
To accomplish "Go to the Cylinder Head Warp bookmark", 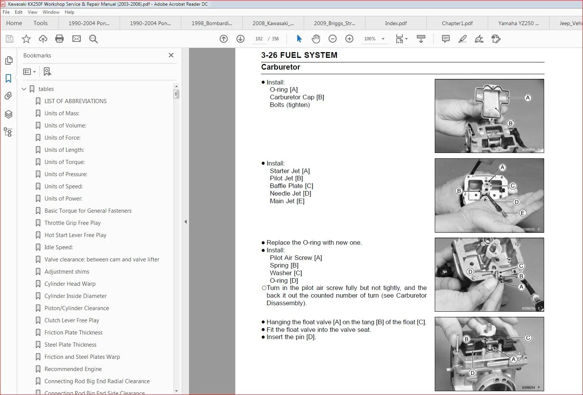I will [x=70, y=284].
